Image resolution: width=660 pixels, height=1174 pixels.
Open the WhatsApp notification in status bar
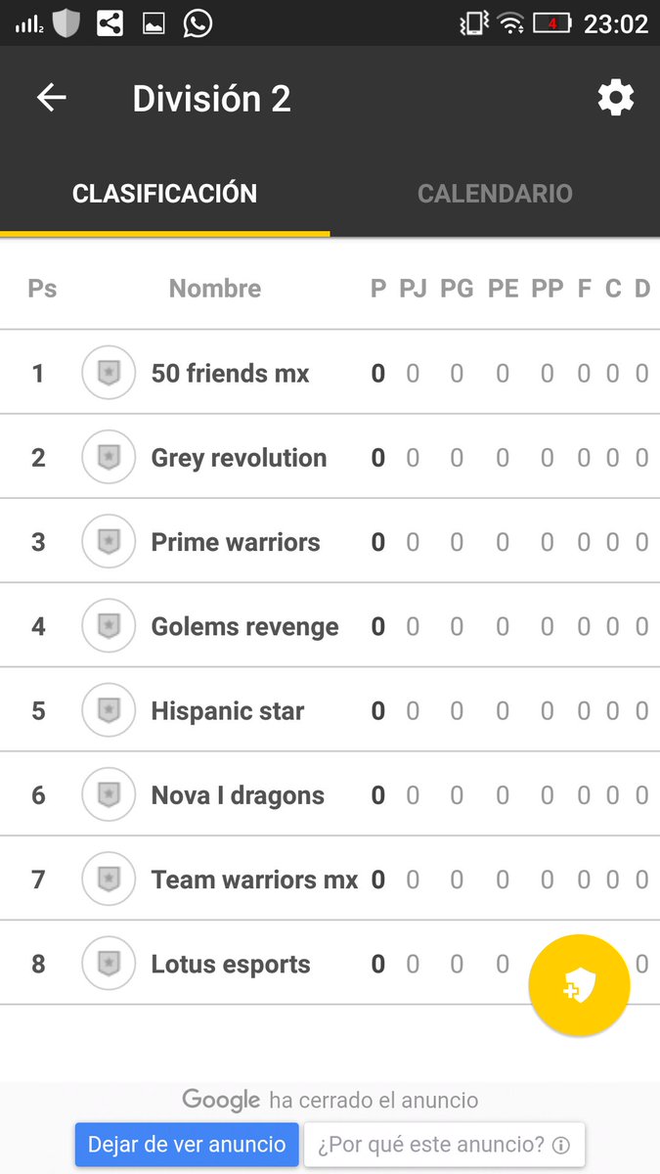point(198,23)
